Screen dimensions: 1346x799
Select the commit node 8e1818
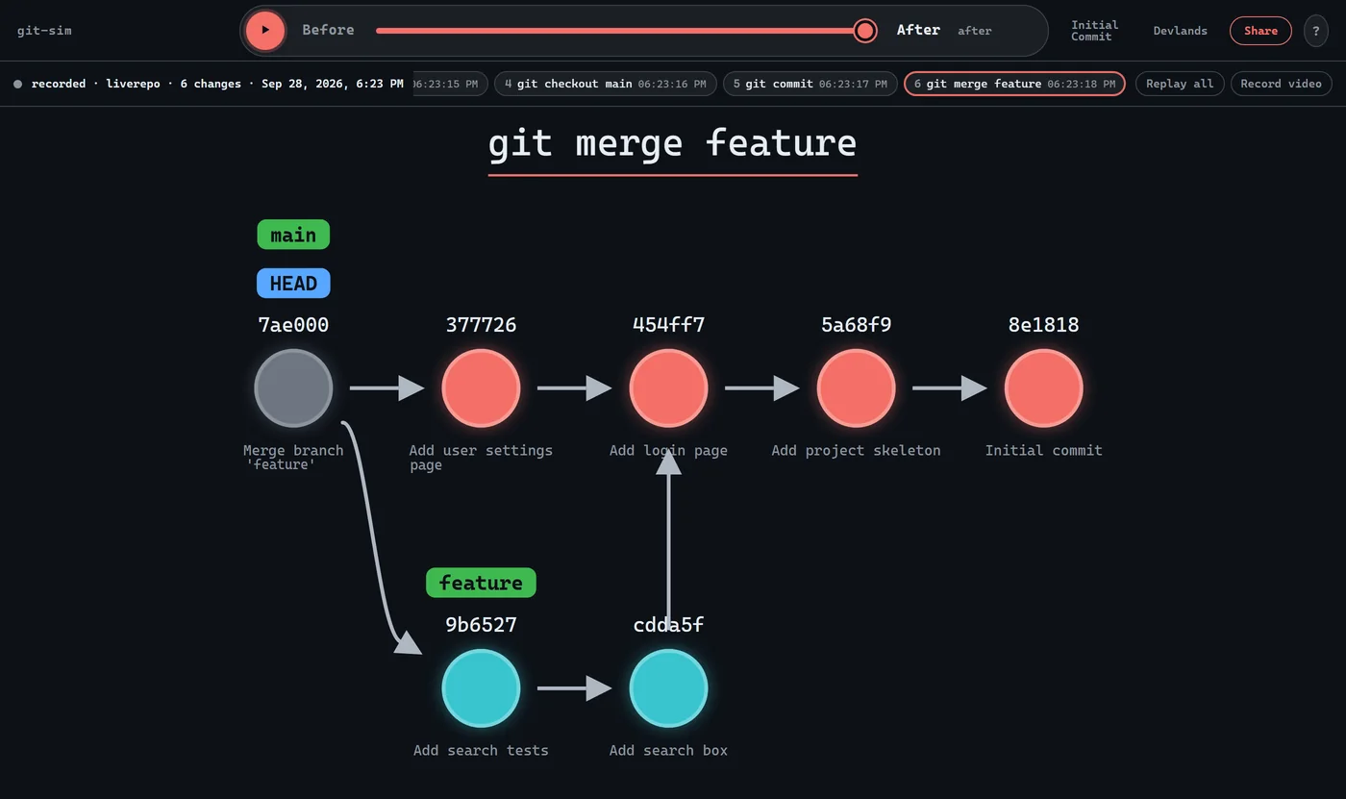[x=1043, y=388]
